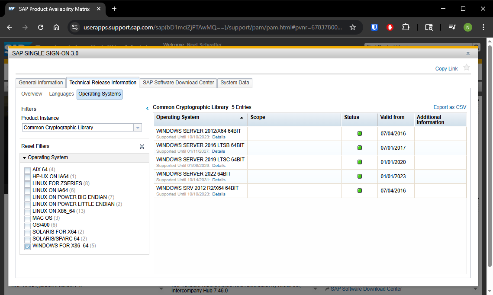Select the Languages sub-tab
The image size is (493, 295).
[61, 94]
